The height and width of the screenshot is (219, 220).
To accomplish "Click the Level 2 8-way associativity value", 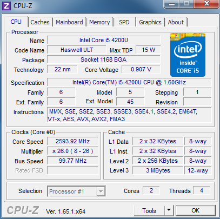I will pyautogui.click(x=198, y=161).
